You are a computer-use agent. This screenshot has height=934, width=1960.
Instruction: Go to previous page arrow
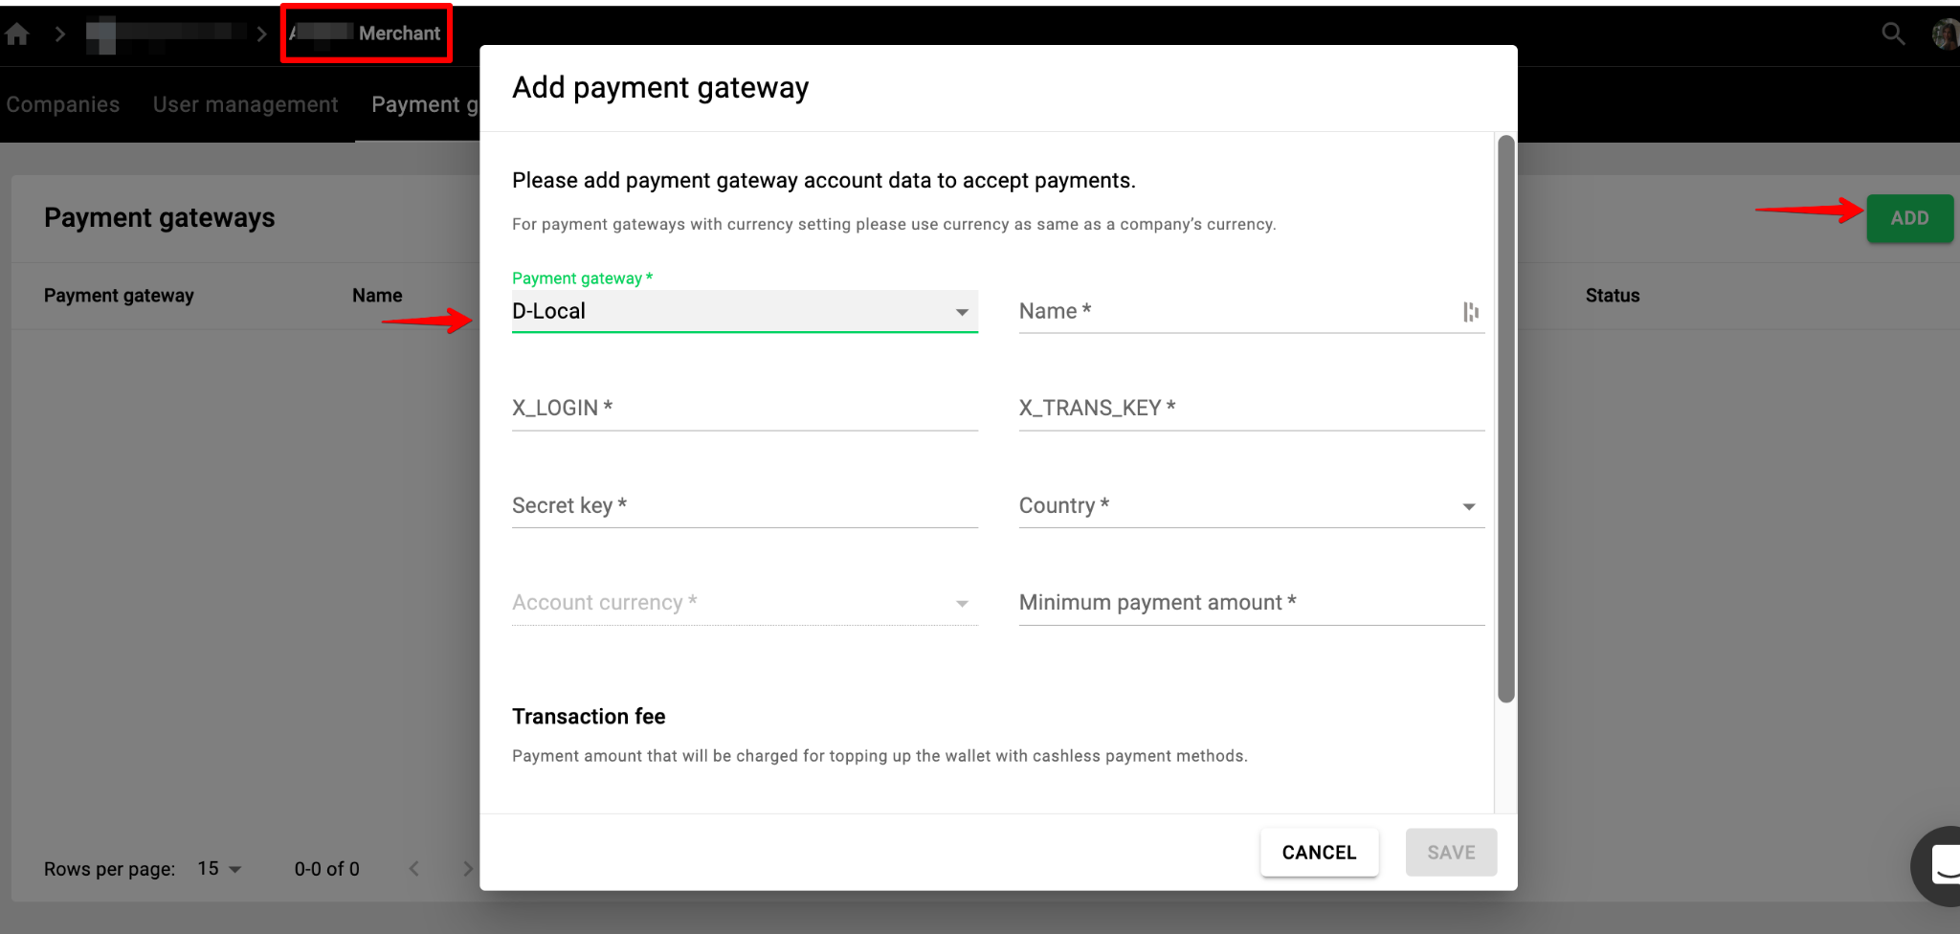click(x=414, y=869)
